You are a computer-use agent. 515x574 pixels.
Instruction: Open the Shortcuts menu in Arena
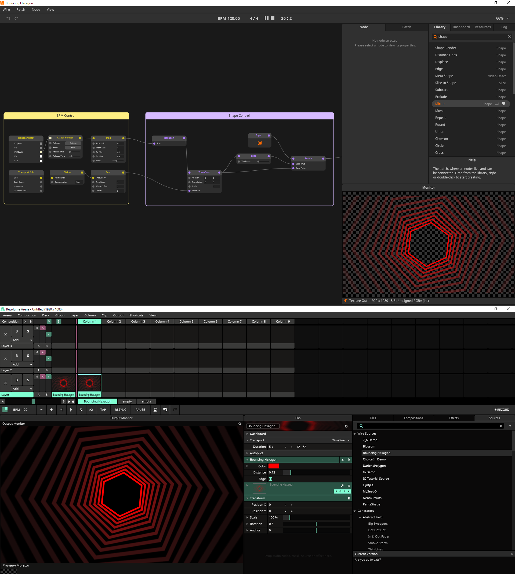click(x=136, y=315)
